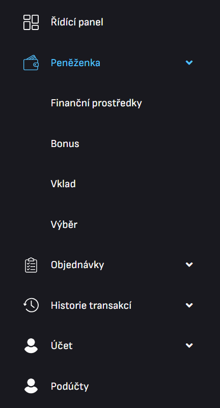The height and width of the screenshot is (408, 220).
Task: Click the person icon beside Účet
Action: (31, 346)
